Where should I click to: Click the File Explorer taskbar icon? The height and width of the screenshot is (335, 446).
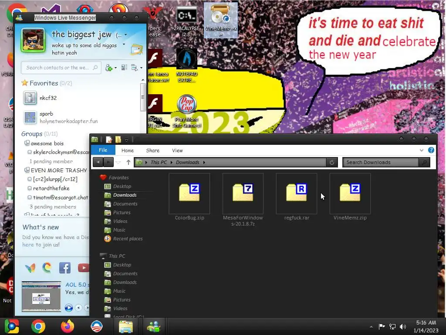(125, 327)
